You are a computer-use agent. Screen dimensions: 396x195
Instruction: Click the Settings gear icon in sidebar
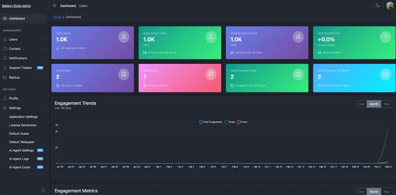coord(5,108)
